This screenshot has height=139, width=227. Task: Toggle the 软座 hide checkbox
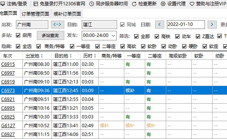coord(205,46)
